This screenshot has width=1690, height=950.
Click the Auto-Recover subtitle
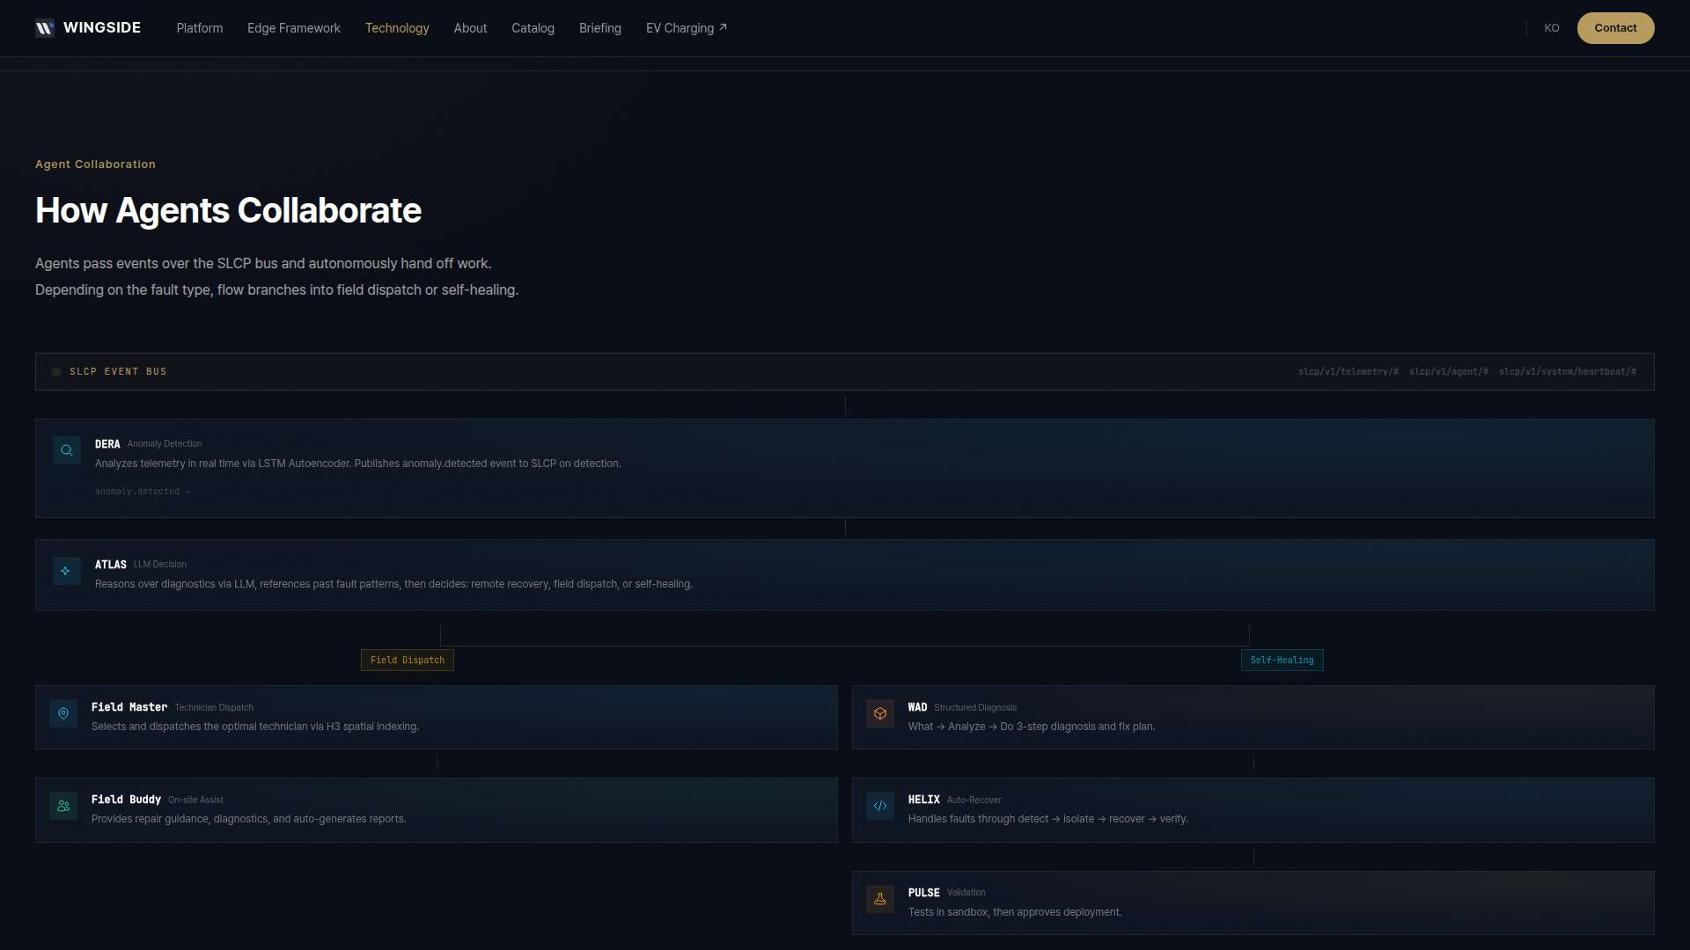pyautogui.click(x=974, y=800)
